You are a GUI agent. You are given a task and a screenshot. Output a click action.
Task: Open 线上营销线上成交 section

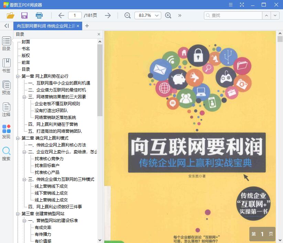(51, 200)
